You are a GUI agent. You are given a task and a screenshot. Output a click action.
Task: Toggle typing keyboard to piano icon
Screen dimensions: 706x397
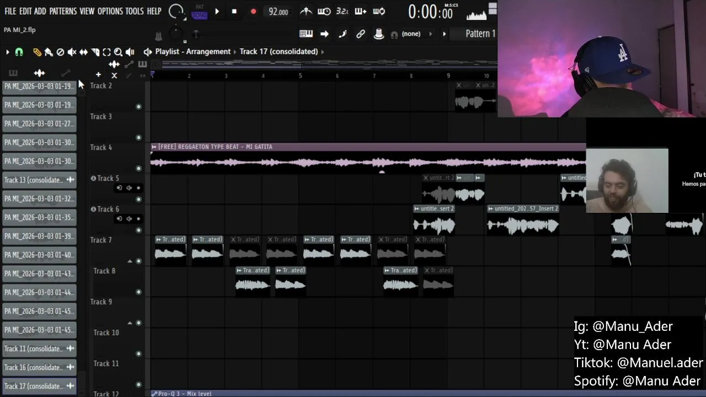point(306,34)
